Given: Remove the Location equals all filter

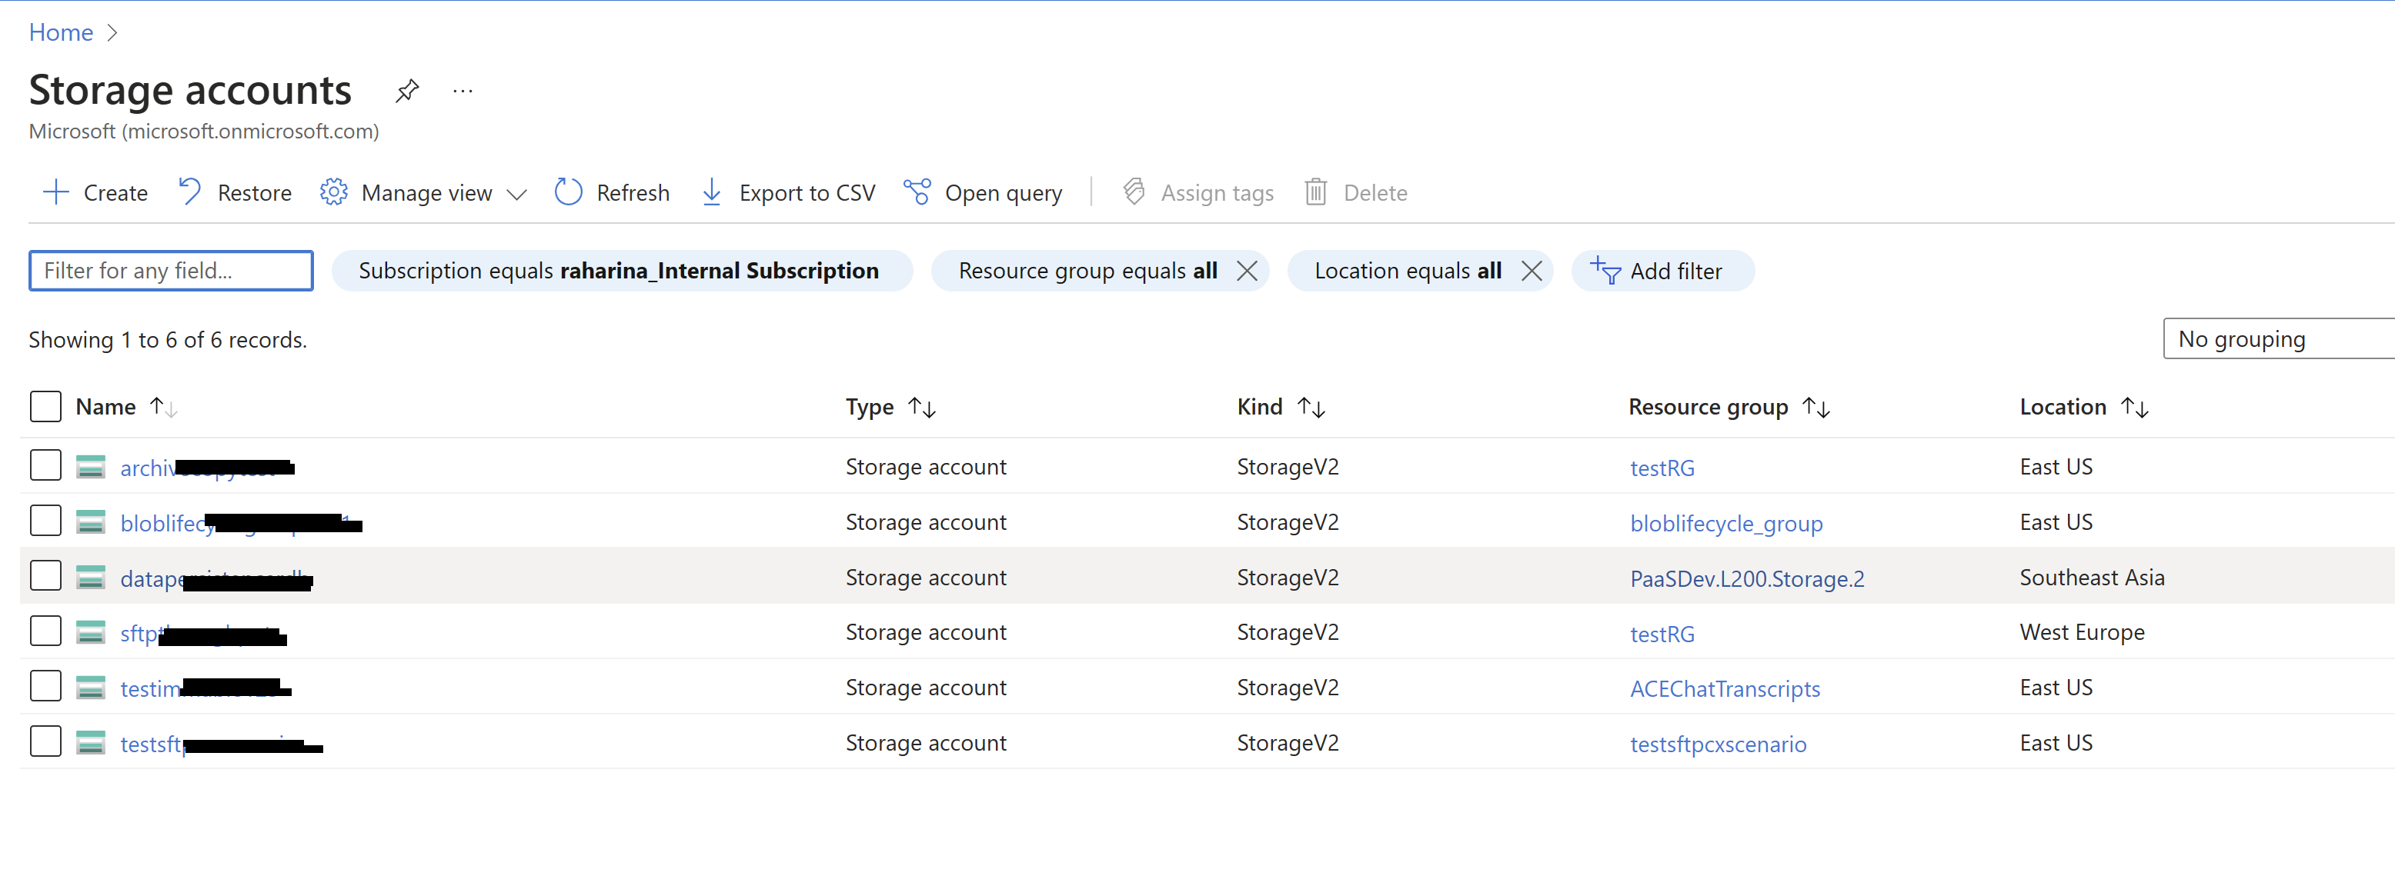Looking at the screenshot, I should [x=1530, y=271].
